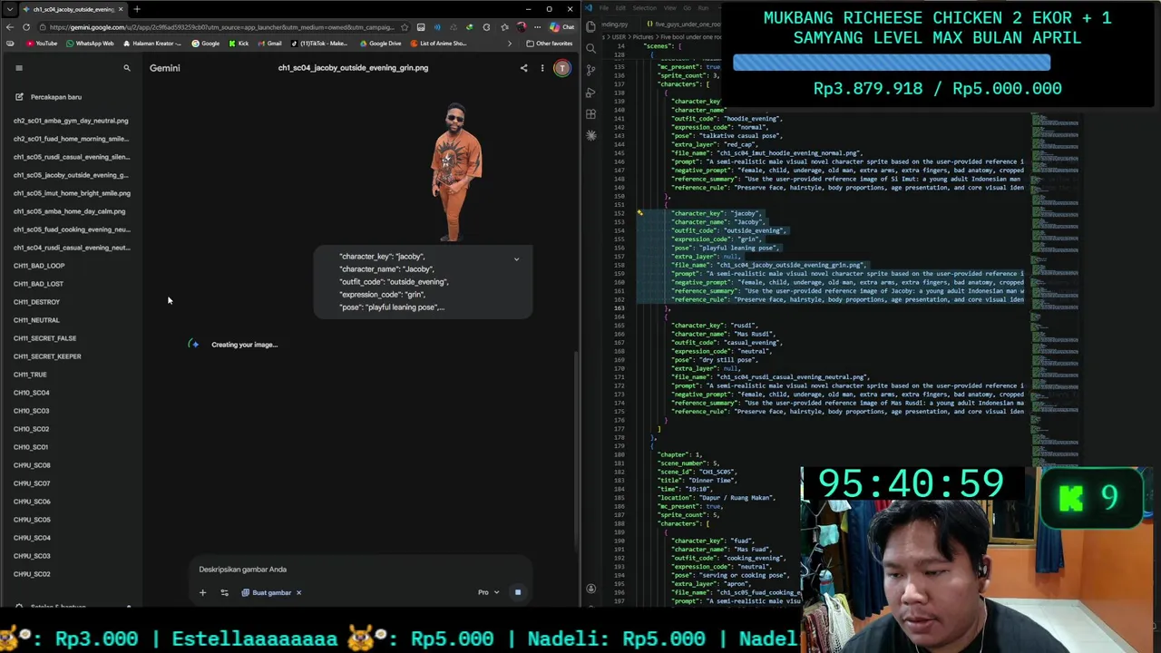Click the Gemini sidebar search icon
The height and width of the screenshot is (653, 1161).
click(127, 68)
